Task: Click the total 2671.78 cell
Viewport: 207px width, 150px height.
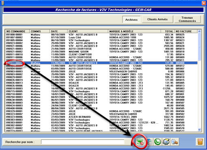Action: pos(168,108)
